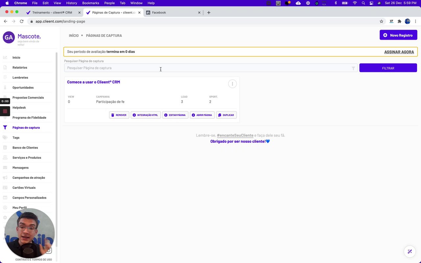421x263 pixels.
Task: Click the browser address bar
Action: 204,21
